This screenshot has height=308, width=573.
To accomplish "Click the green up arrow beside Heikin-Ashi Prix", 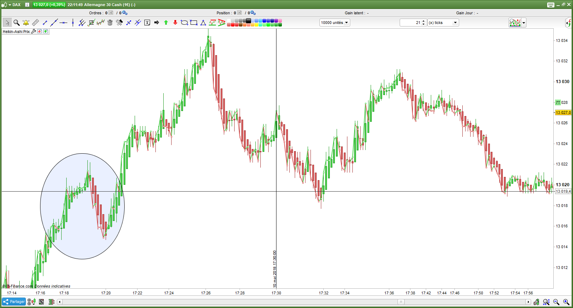I will [46, 32].
